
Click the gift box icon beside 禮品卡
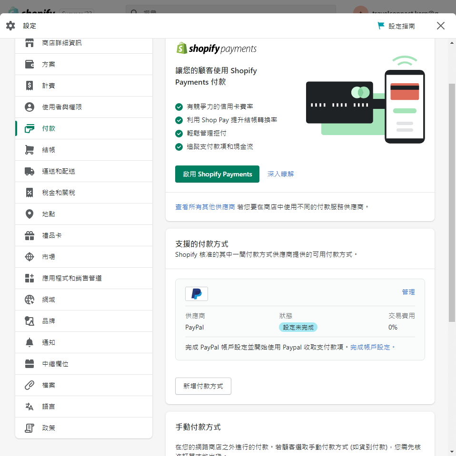point(30,235)
